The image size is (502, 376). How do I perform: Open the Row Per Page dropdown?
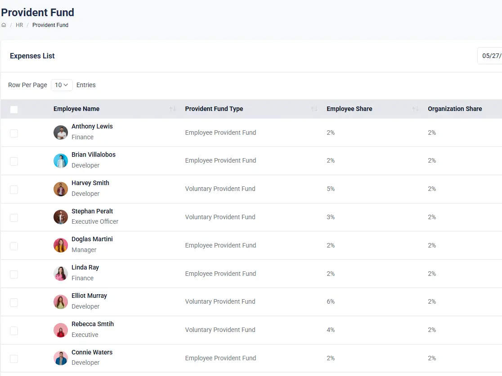coord(62,85)
